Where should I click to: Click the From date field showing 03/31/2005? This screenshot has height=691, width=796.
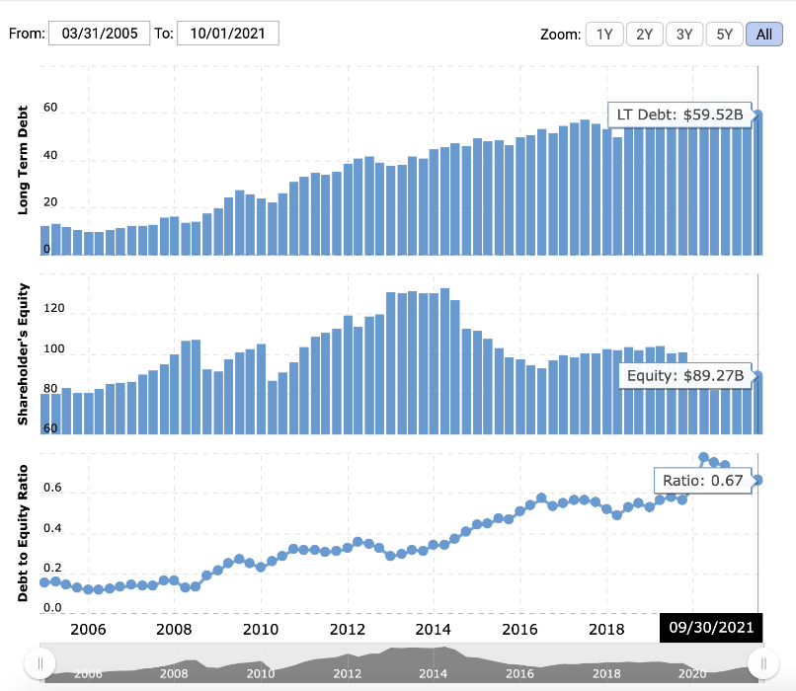99,34
